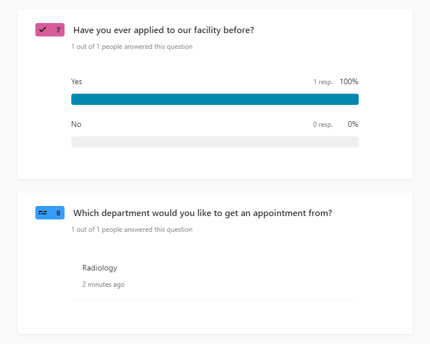
Task: Click the checkmark icon in question 7 badge
Action: coord(43,30)
